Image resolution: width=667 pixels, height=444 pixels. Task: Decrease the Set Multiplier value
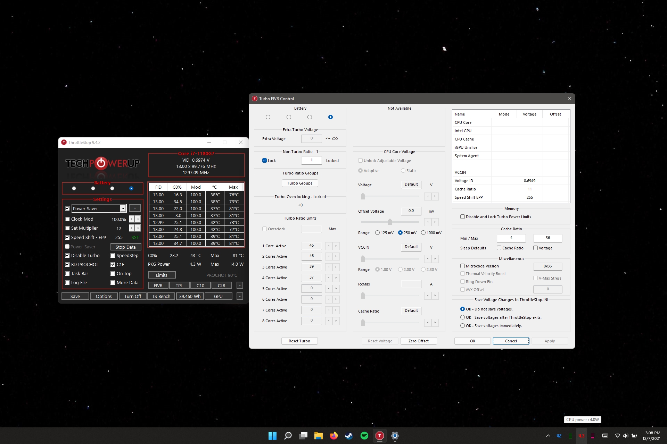(131, 228)
